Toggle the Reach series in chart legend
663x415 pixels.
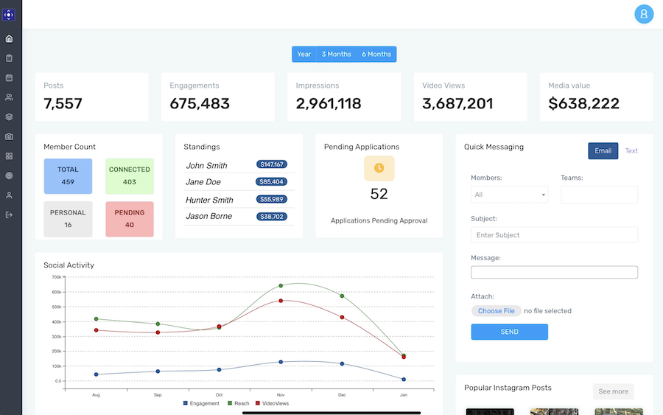pyautogui.click(x=239, y=403)
